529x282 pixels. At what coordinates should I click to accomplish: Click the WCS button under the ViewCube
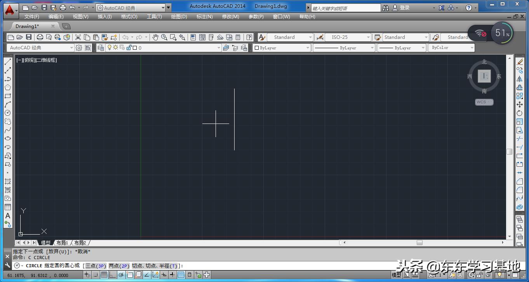click(x=484, y=102)
